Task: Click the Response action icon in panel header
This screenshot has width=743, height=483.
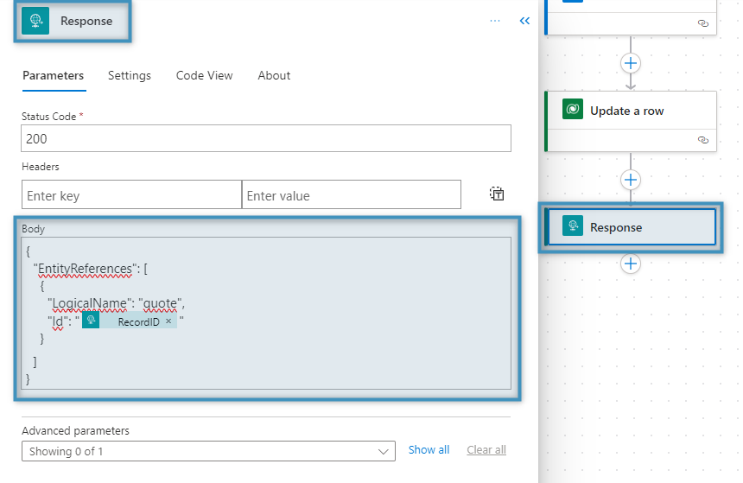Action: [35, 21]
